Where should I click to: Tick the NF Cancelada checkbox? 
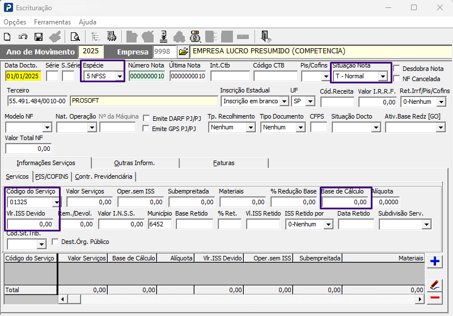(x=397, y=79)
